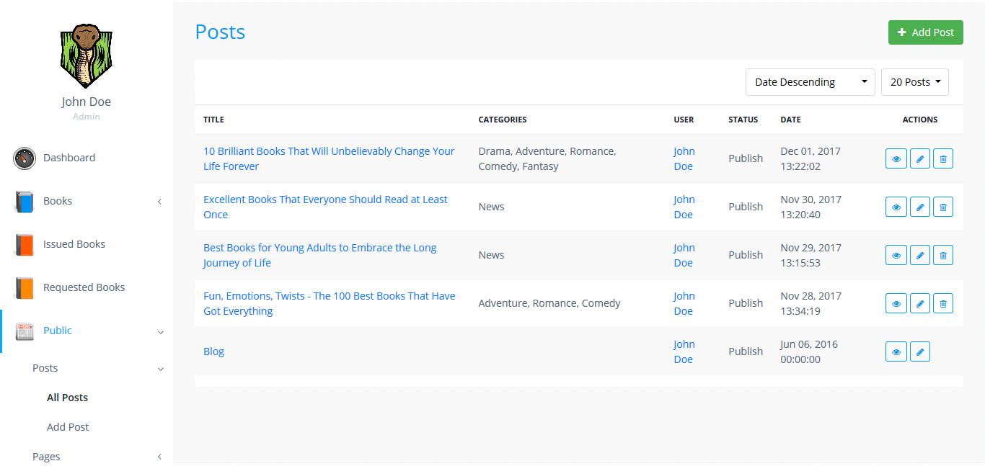This screenshot has width=985, height=466.
Task: Click the Issued Books icon in sidebar
Action: 25,245
